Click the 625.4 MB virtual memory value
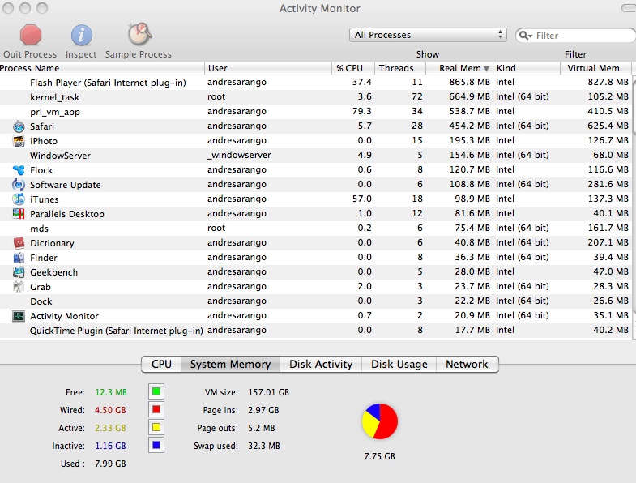The width and height of the screenshot is (636, 483). tap(608, 126)
